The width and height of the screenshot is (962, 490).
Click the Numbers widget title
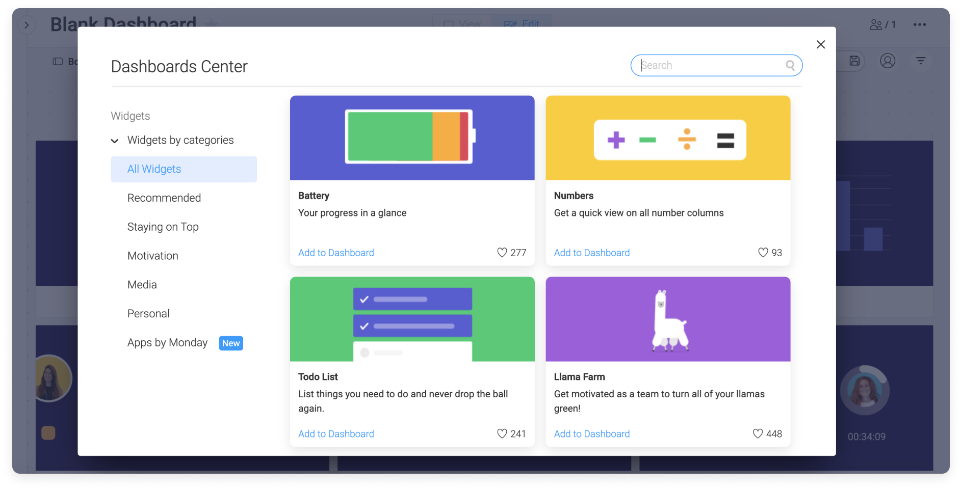574,196
